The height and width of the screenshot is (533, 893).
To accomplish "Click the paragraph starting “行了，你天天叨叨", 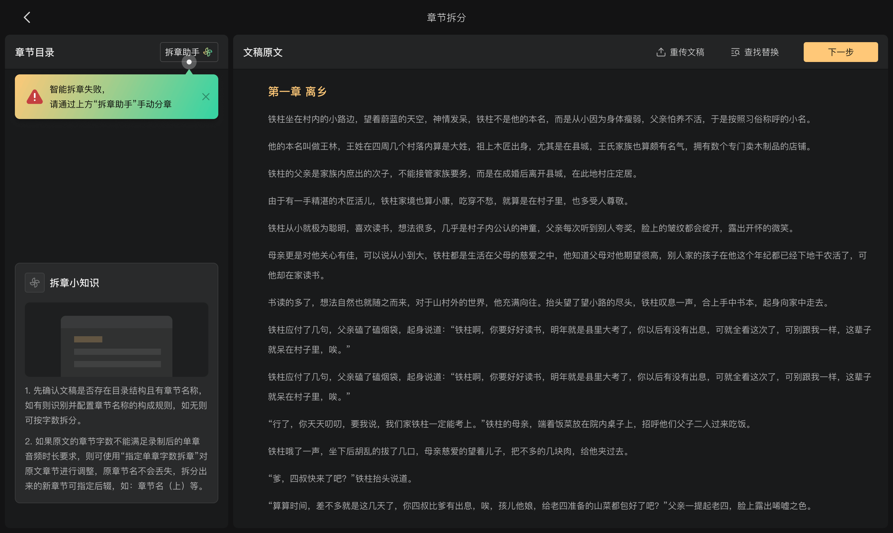I will tap(511, 424).
